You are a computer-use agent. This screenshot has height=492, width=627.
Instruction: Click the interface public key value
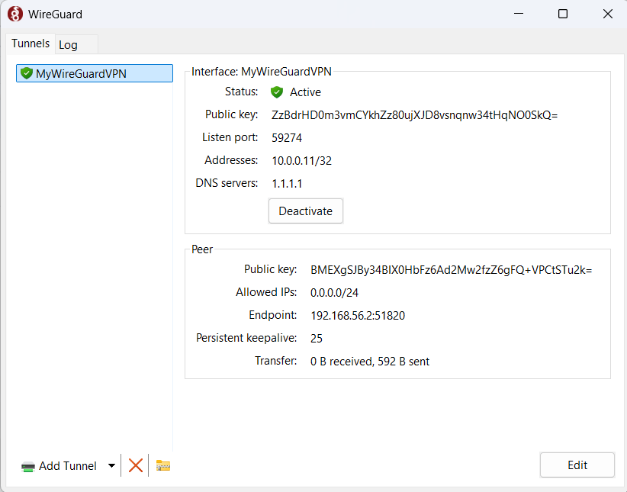click(x=415, y=115)
